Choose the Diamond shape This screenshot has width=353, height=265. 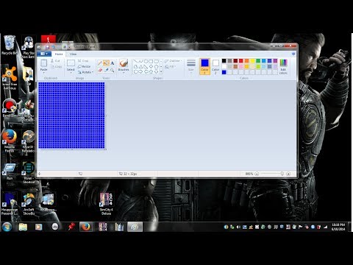(151, 66)
